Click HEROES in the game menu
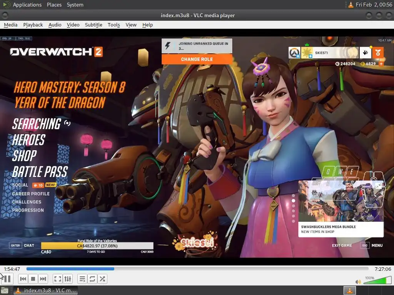This screenshot has height=295, width=394. [x=28, y=140]
